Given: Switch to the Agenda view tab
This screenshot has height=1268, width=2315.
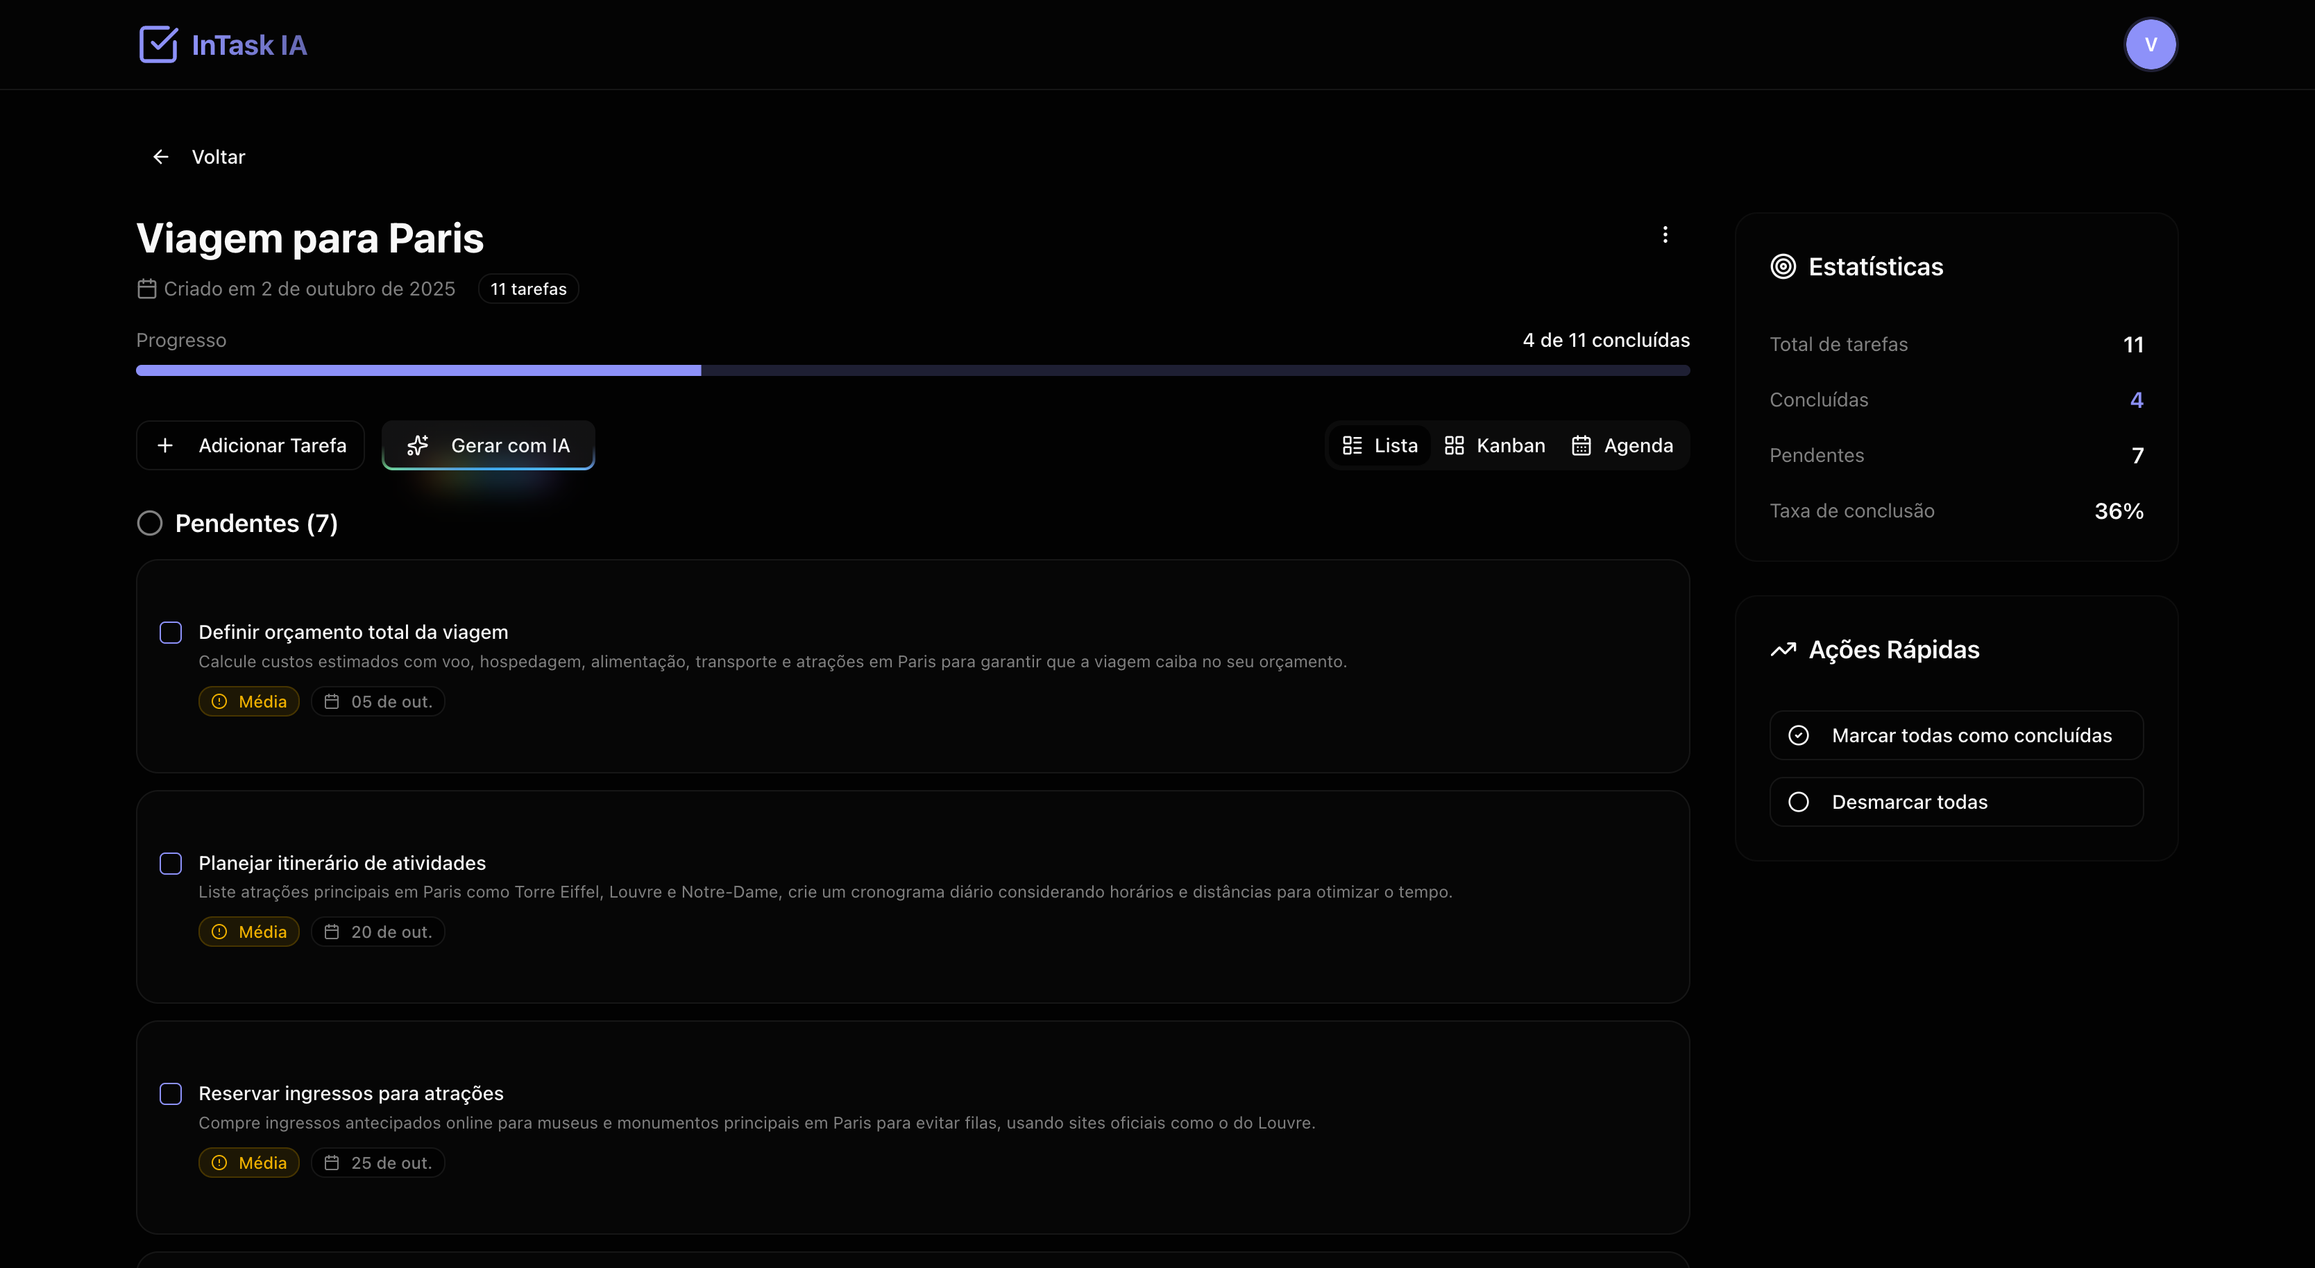Looking at the screenshot, I should click(x=1622, y=445).
